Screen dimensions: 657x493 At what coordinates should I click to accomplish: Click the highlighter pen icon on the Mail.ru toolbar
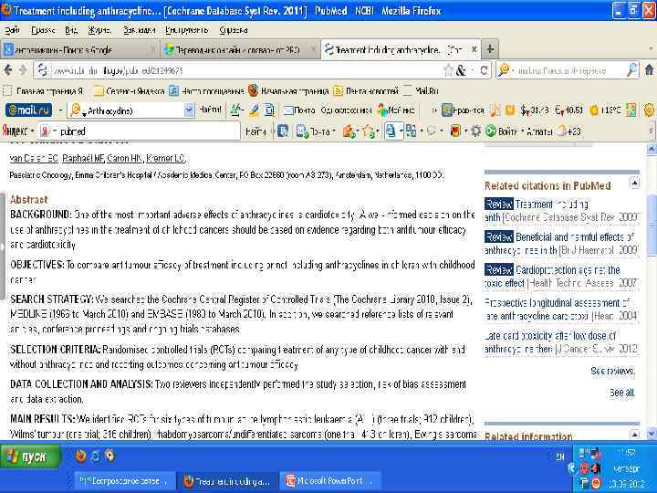pos(254,110)
